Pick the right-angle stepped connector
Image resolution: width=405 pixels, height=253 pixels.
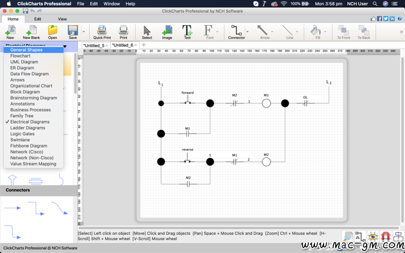tap(36, 208)
